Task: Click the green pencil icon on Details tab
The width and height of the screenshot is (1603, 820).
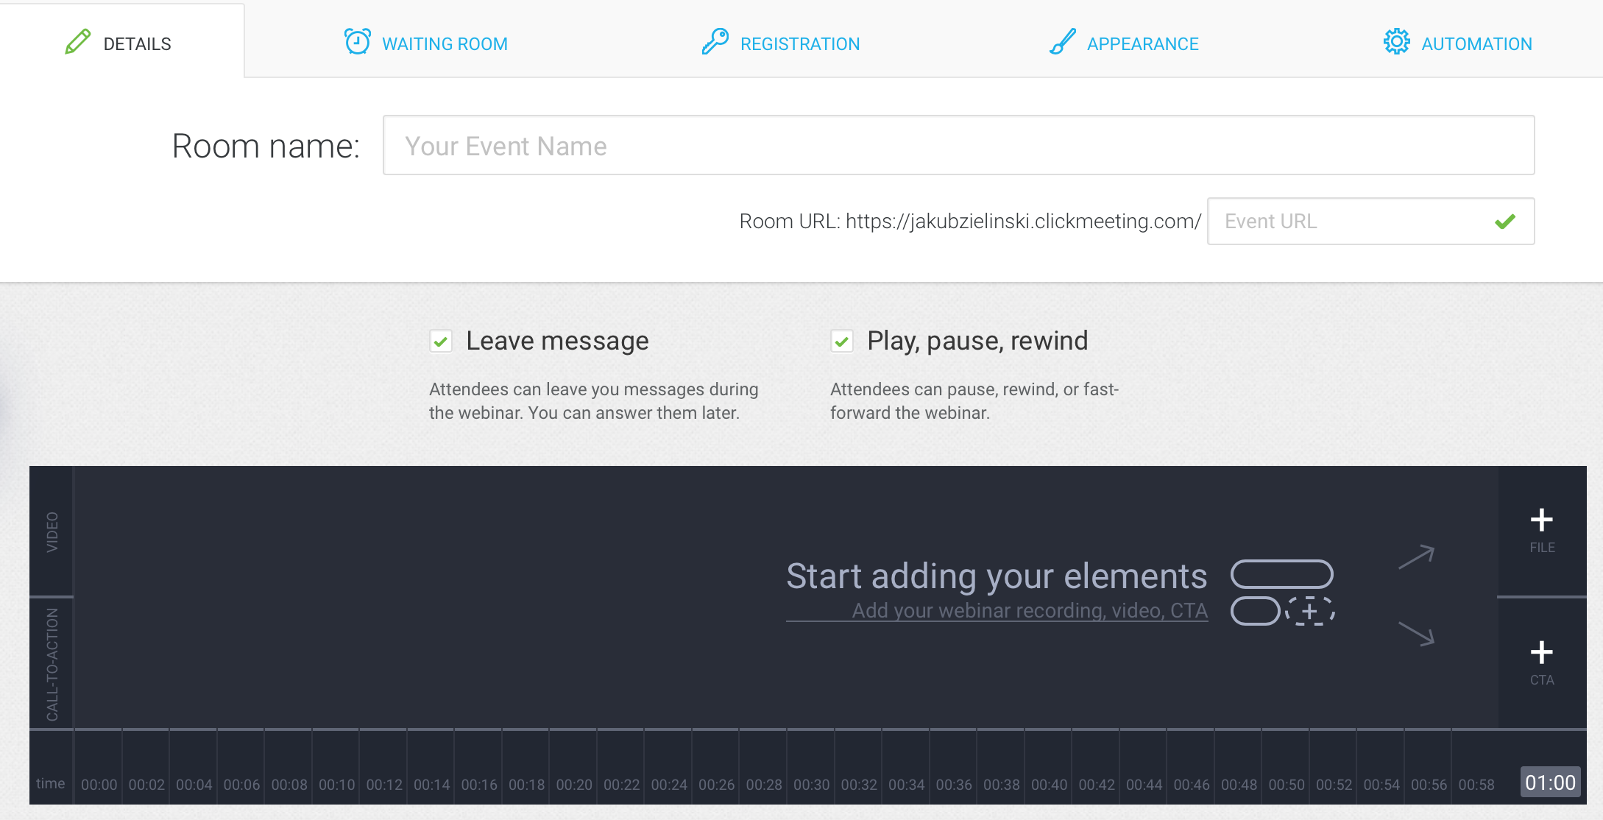Action: 77,42
